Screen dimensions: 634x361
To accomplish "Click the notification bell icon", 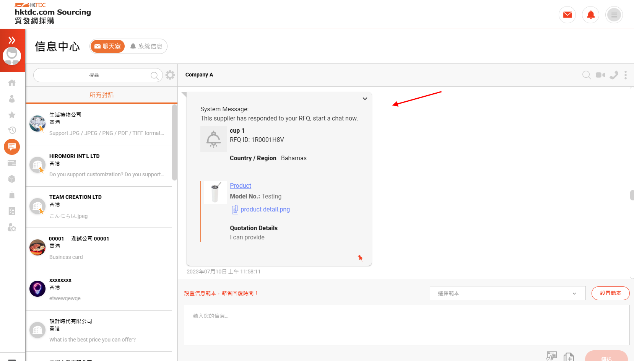I will (x=590, y=15).
